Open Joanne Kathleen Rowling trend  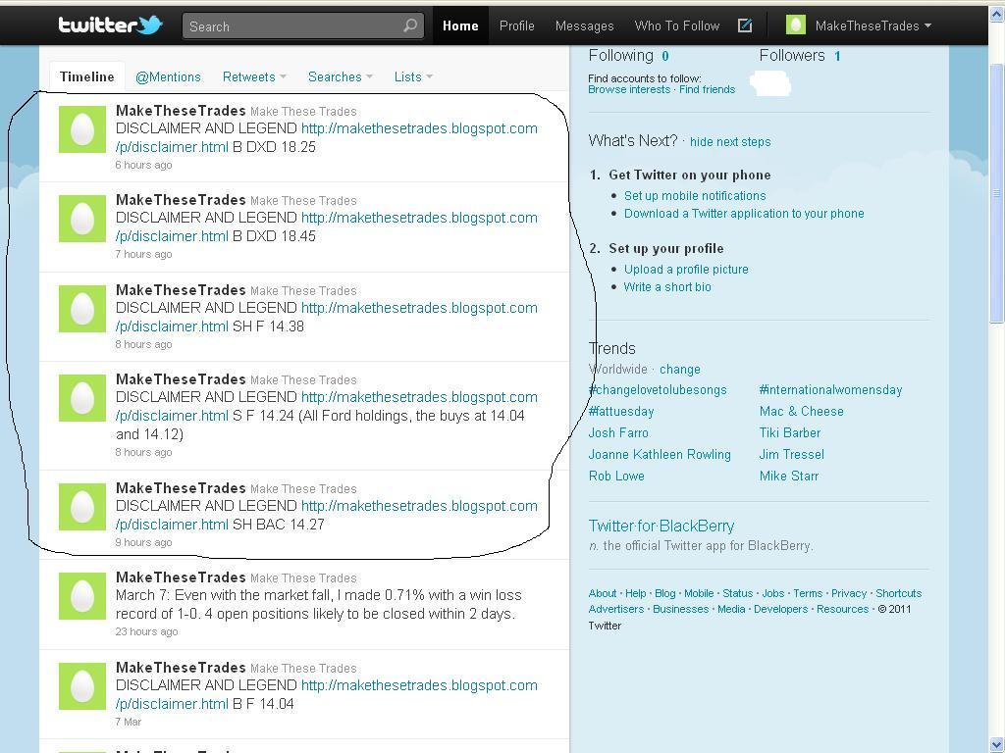pyautogui.click(x=660, y=455)
